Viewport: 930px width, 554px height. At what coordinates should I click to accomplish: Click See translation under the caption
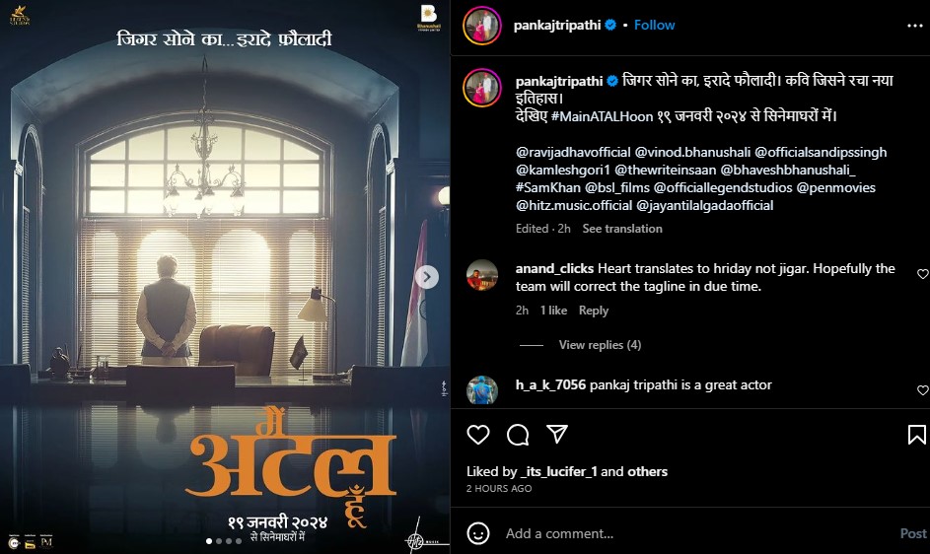pyautogui.click(x=622, y=229)
